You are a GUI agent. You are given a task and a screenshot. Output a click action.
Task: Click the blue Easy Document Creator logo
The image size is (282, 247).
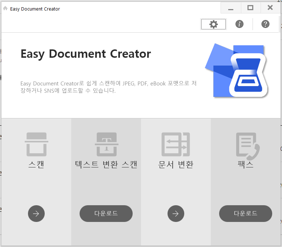[237, 70]
